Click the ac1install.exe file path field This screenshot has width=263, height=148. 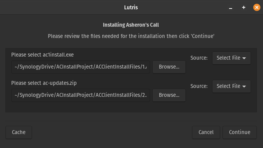coord(81,67)
